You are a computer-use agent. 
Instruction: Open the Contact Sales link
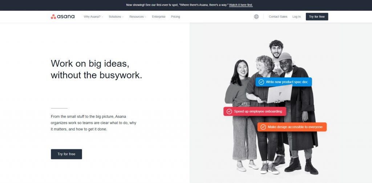(278, 17)
